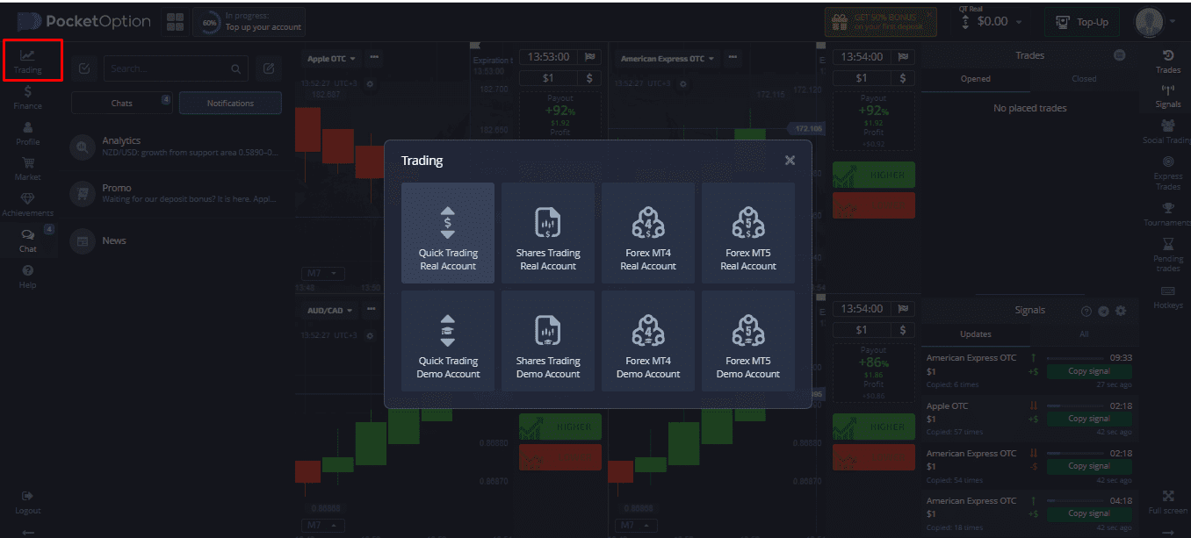Click the chat Search field
Screen dimensions: 1191x538
point(176,68)
